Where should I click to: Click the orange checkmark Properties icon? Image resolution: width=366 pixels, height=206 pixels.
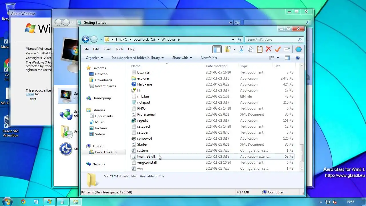point(278,49)
